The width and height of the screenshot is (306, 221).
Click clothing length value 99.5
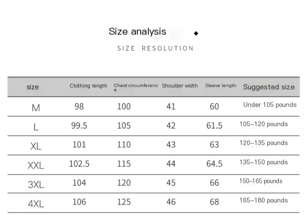click(79, 126)
